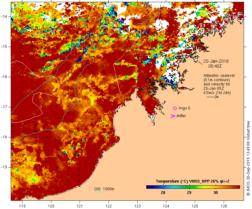The height and width of the screenshot is (209, 252).
Task: Click the velocity scale arrow under legend
Action: pyautogui.click(x=213, y=97)
